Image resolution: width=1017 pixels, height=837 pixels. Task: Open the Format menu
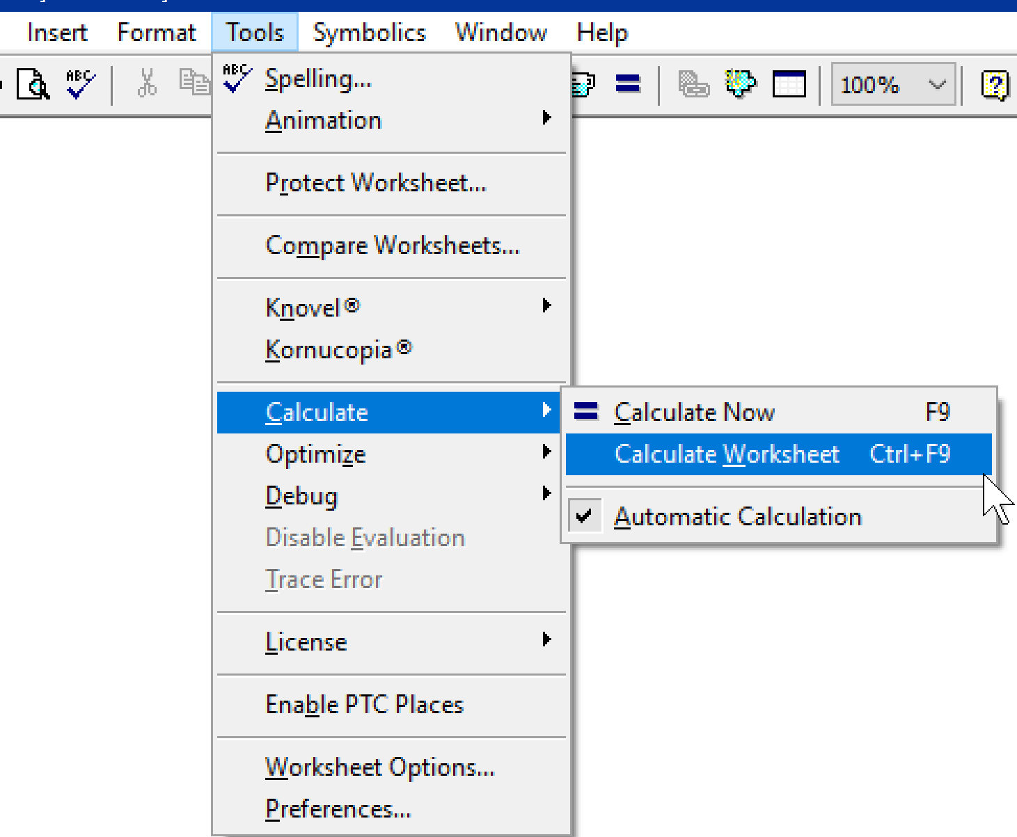[x=156, y=32]
